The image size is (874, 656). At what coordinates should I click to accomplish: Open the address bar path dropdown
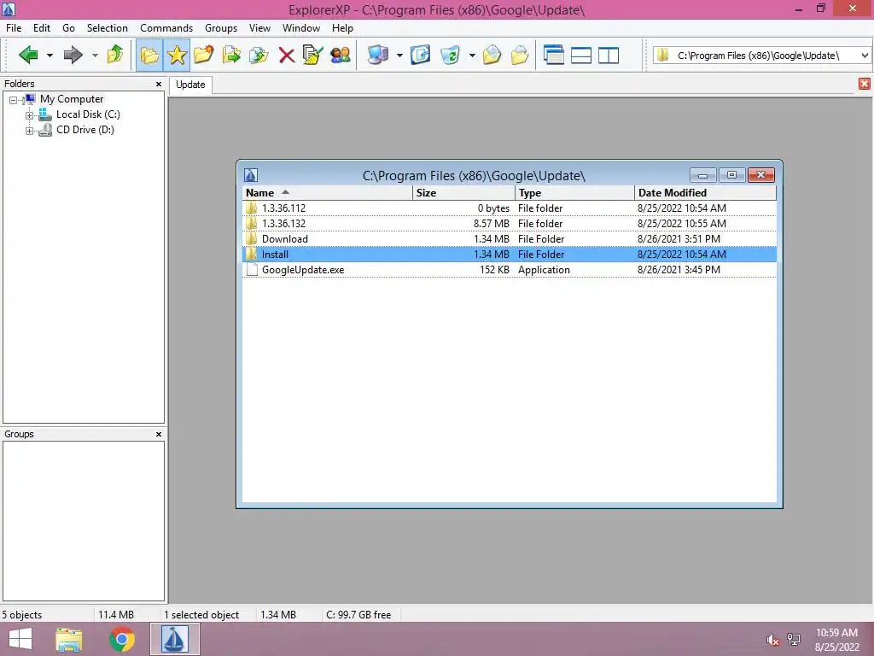(865, 56)
